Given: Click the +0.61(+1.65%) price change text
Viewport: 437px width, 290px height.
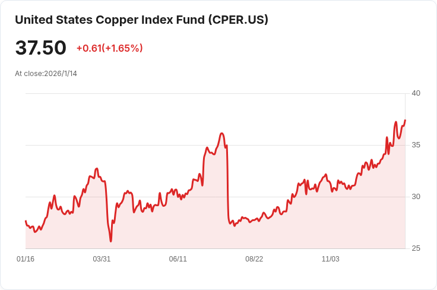Looking at the screenshot, I should [109, 48].
